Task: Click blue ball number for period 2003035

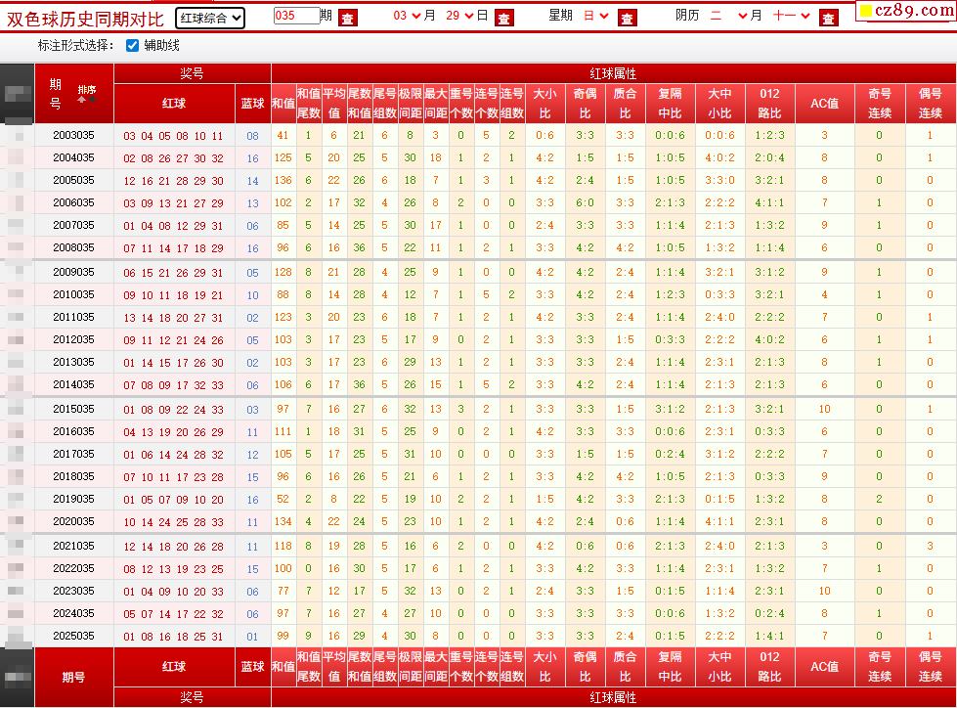Action: coord(253,136)
